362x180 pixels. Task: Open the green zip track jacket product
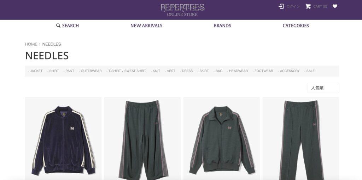click(222, 138)
